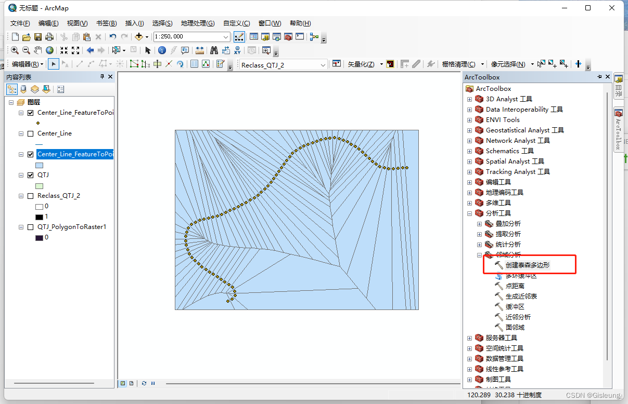Click the Zoom In magnifier tool
The image size is (628, 404).
tap(15, 50)
